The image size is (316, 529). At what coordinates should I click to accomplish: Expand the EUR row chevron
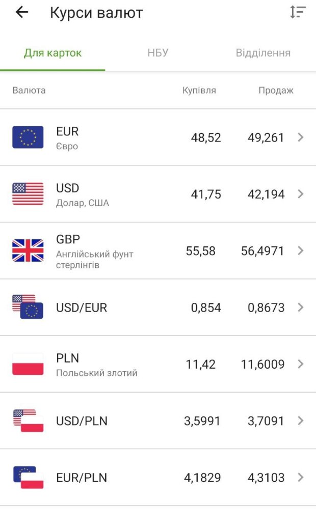coord(301,137)
